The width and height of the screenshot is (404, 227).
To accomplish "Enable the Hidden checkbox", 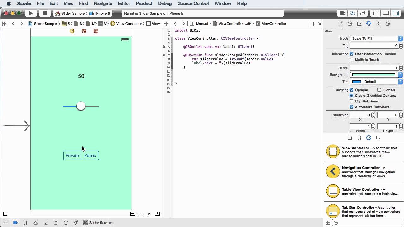I will (x=379, y=90).
